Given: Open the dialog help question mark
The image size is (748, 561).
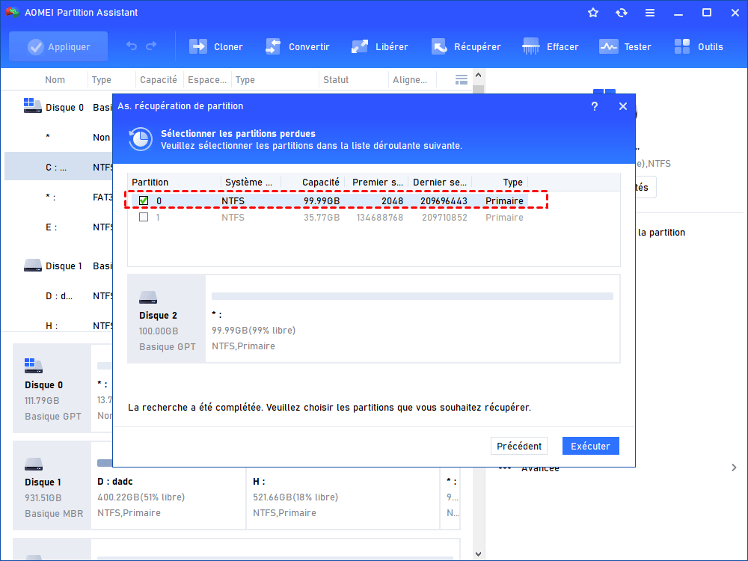Looking at the screenshot, I should coord(595,106).
